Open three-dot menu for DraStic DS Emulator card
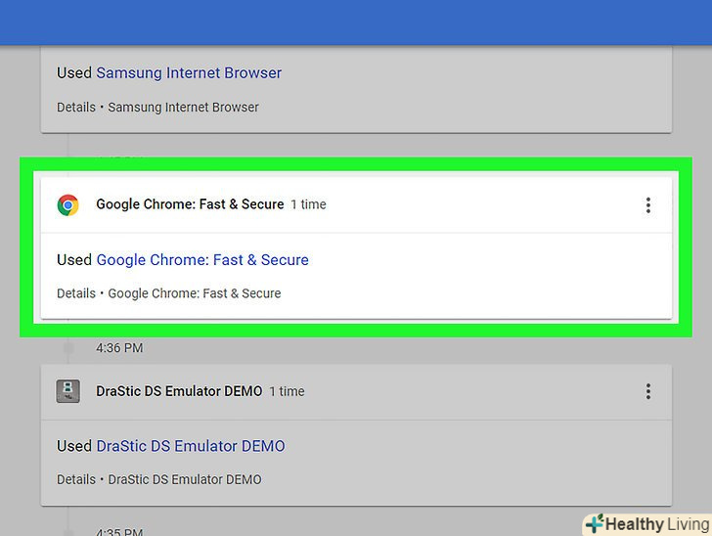Screen dimensions: 712x536 647,391
